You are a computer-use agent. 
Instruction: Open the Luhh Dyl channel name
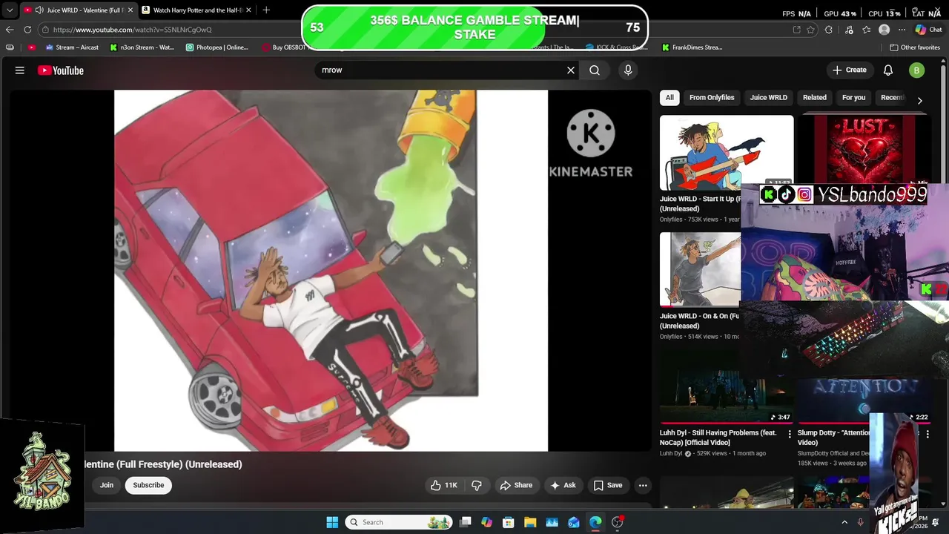click(x=671, y=453)
